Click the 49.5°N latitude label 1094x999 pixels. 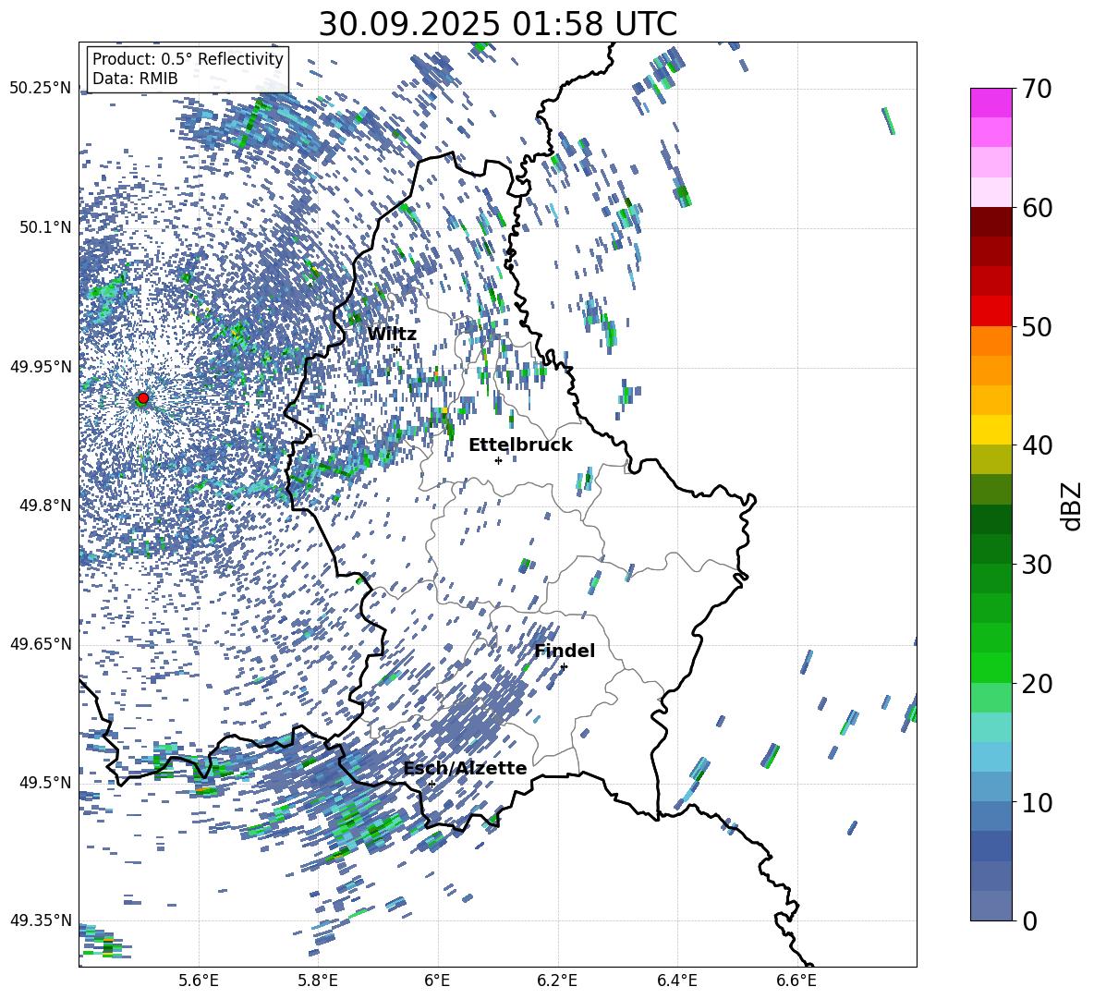(x=45, y=782)
